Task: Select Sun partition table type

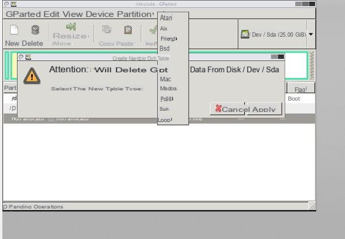Action: click(173, 109)
